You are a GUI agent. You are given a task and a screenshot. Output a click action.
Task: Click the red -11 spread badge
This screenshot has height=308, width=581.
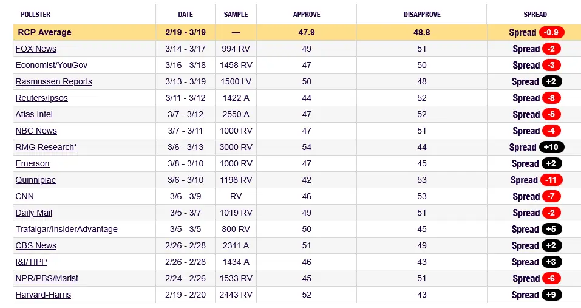point(551,180)
